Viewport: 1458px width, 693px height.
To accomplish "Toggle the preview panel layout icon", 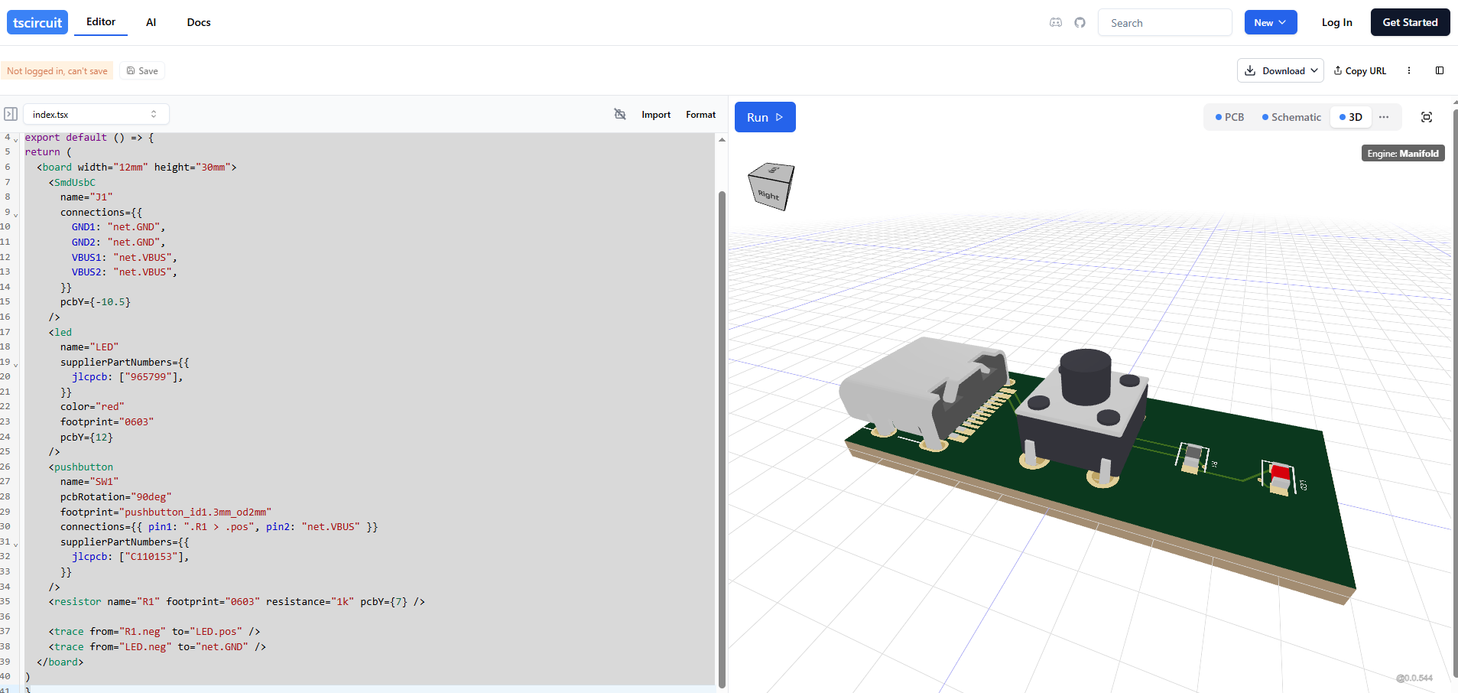I will click(x=1440, y=70).
